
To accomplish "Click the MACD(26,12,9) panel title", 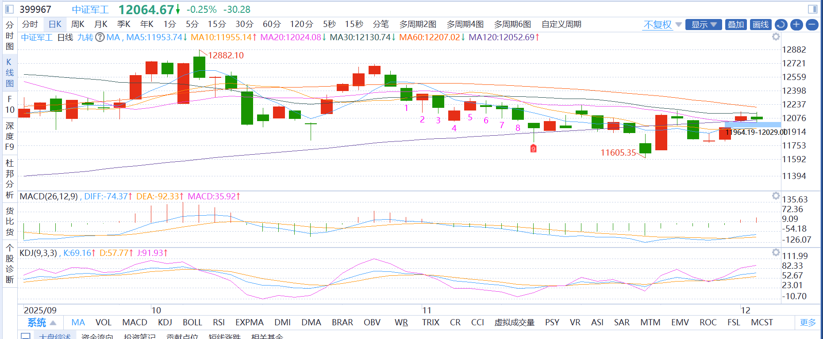I will point(49,196).
